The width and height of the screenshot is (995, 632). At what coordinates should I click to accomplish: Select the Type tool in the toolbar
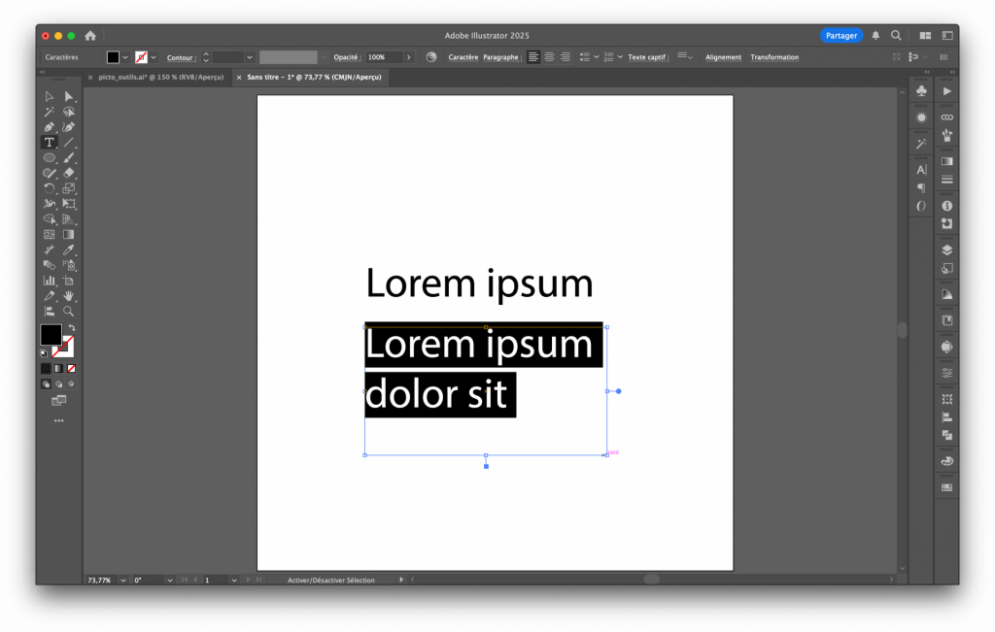[49, 143]
